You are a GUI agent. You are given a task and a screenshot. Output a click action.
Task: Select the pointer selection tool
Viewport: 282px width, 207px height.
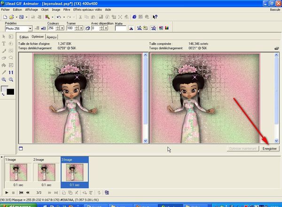[4, 37]
